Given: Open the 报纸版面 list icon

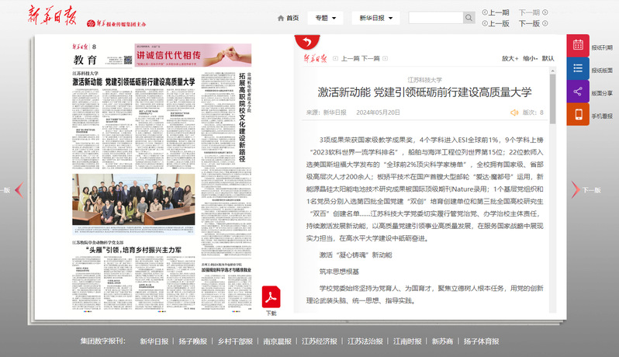Looking at the screenshot, I should (578, 69).
